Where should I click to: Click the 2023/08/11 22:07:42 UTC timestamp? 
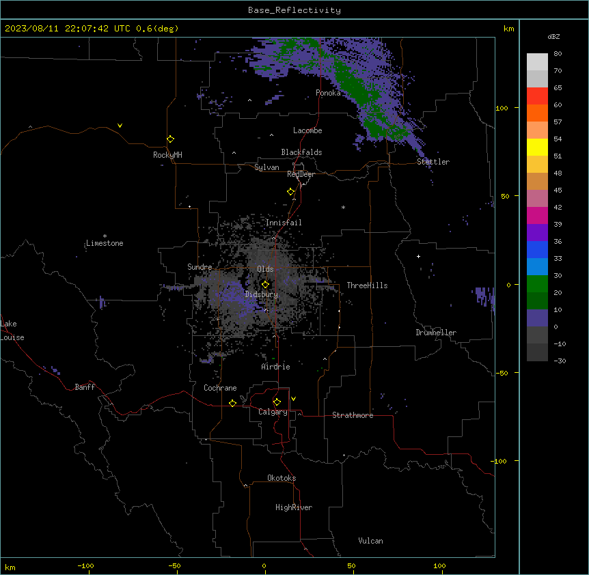pos(92,29)
